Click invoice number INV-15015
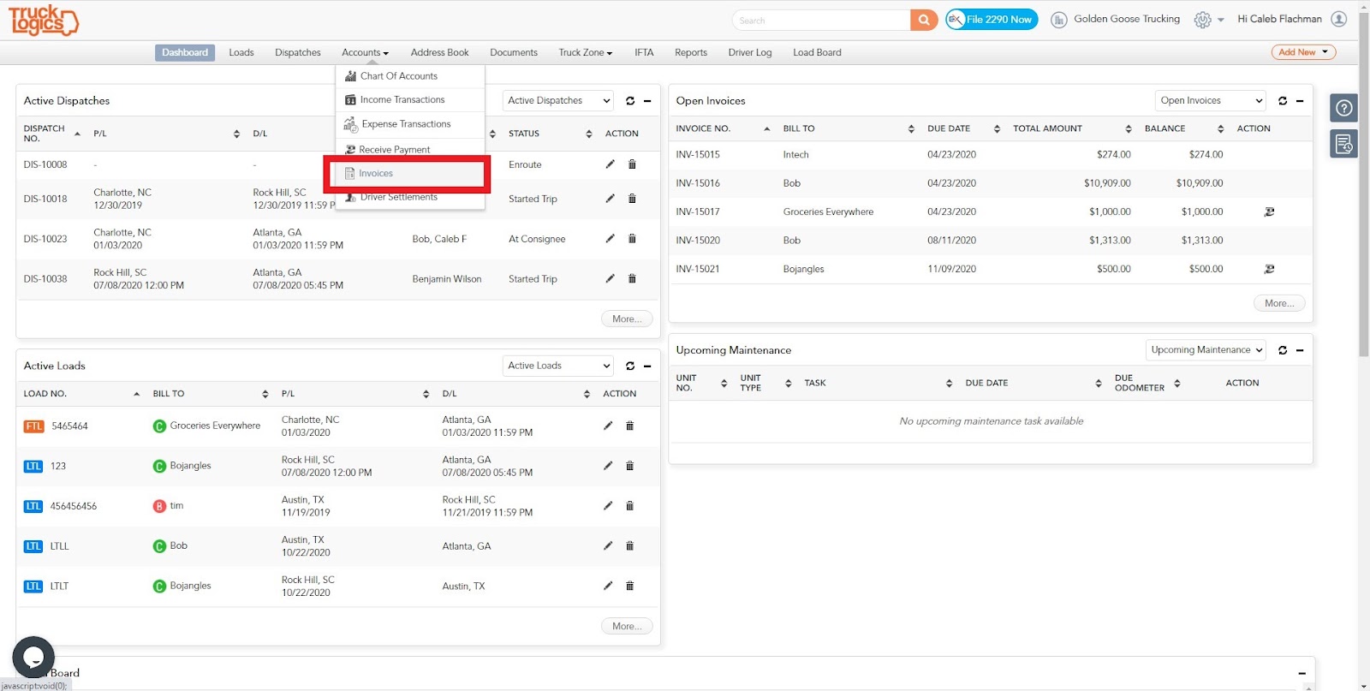1370x691 pixels. 698,155
